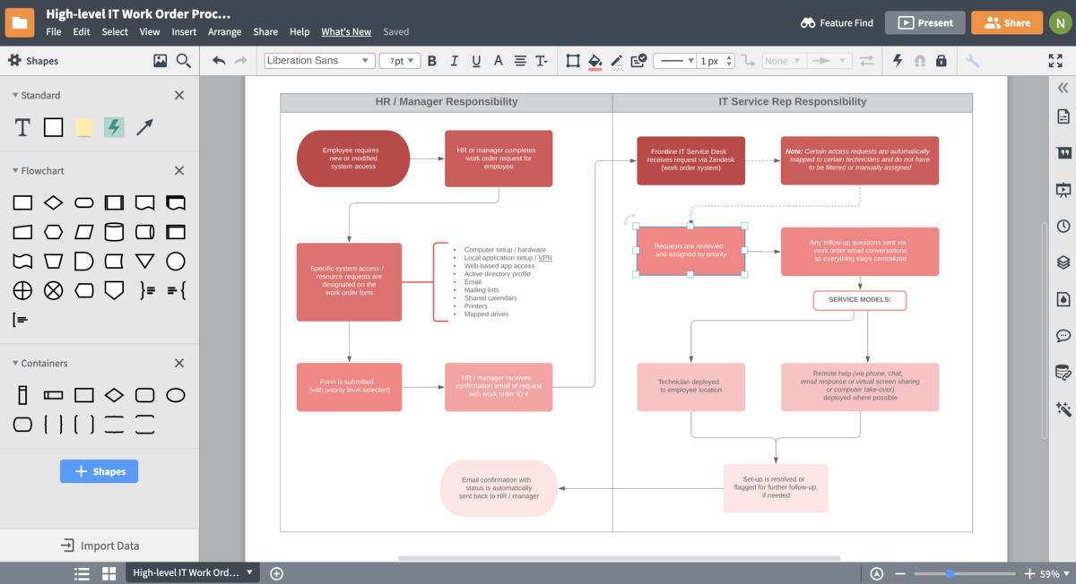Select the diamond decision shape in Flowchart library
Image resolution: width=1076 pixels, height=584 pixels.
click(53, 202)
